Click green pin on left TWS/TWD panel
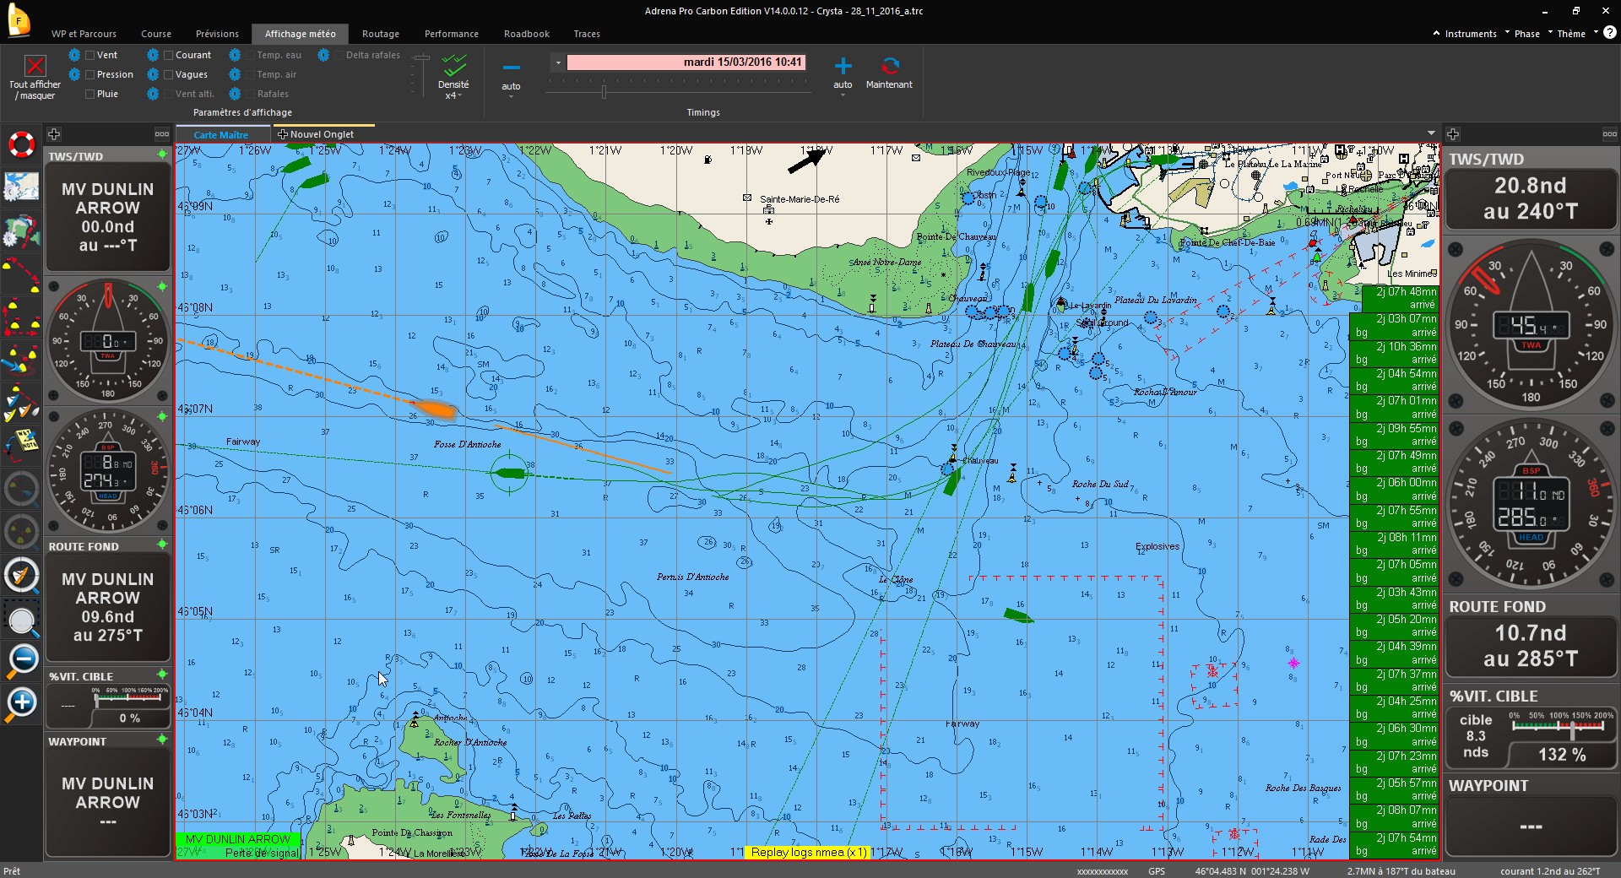This screenshot has height=878, width=1621. coord(162,154)
